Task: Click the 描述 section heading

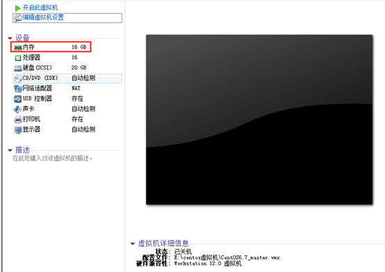Action: (22, 150)
